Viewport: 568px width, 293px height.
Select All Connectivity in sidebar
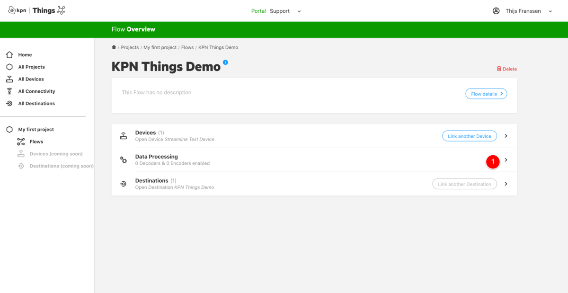(x=37, y=91)
